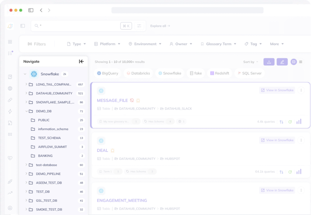Click the download results icon above the cards
The image size is (311, 215).
point(269,62)
